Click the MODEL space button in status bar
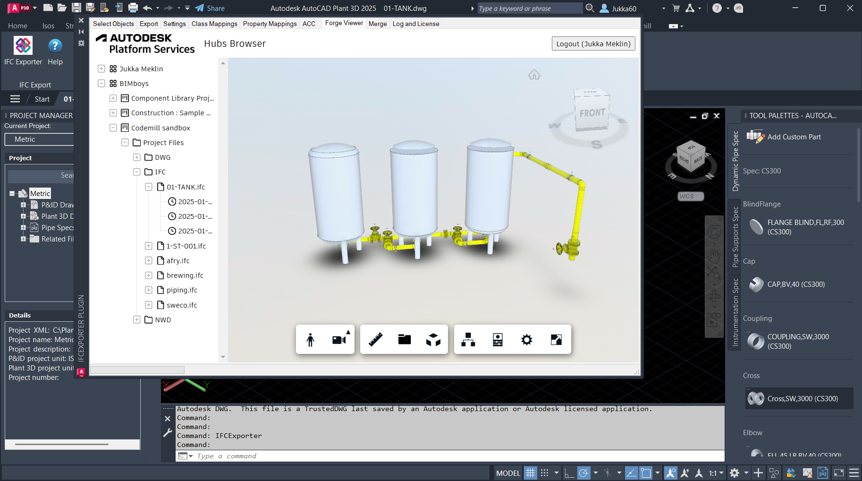Image resolution: width=862 pixels, height=481 pixels. 508,473
